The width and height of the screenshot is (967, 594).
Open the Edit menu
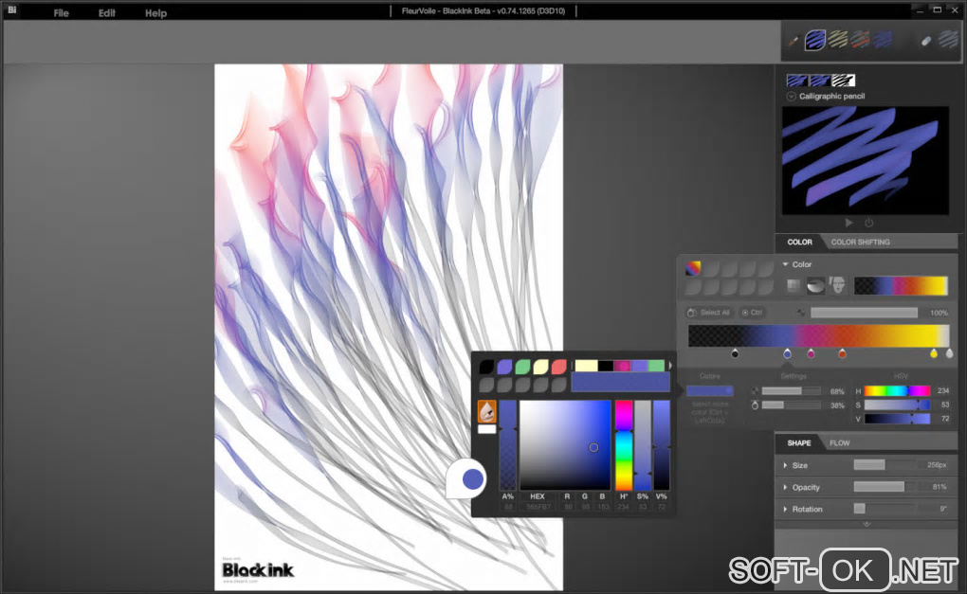[x=107, y=13]
